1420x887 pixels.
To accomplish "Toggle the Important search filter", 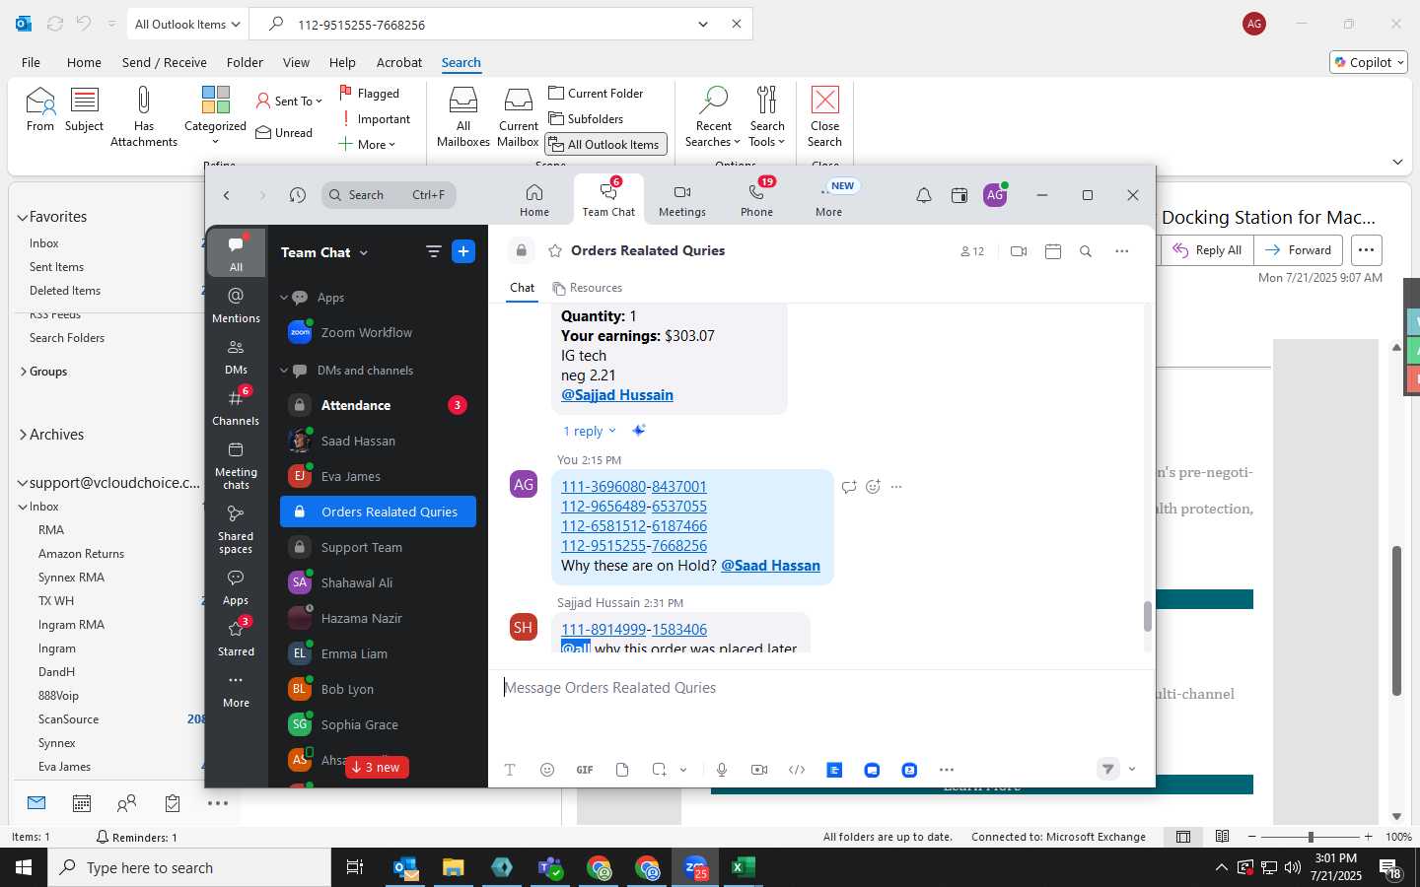I will (x=375, y=119).
